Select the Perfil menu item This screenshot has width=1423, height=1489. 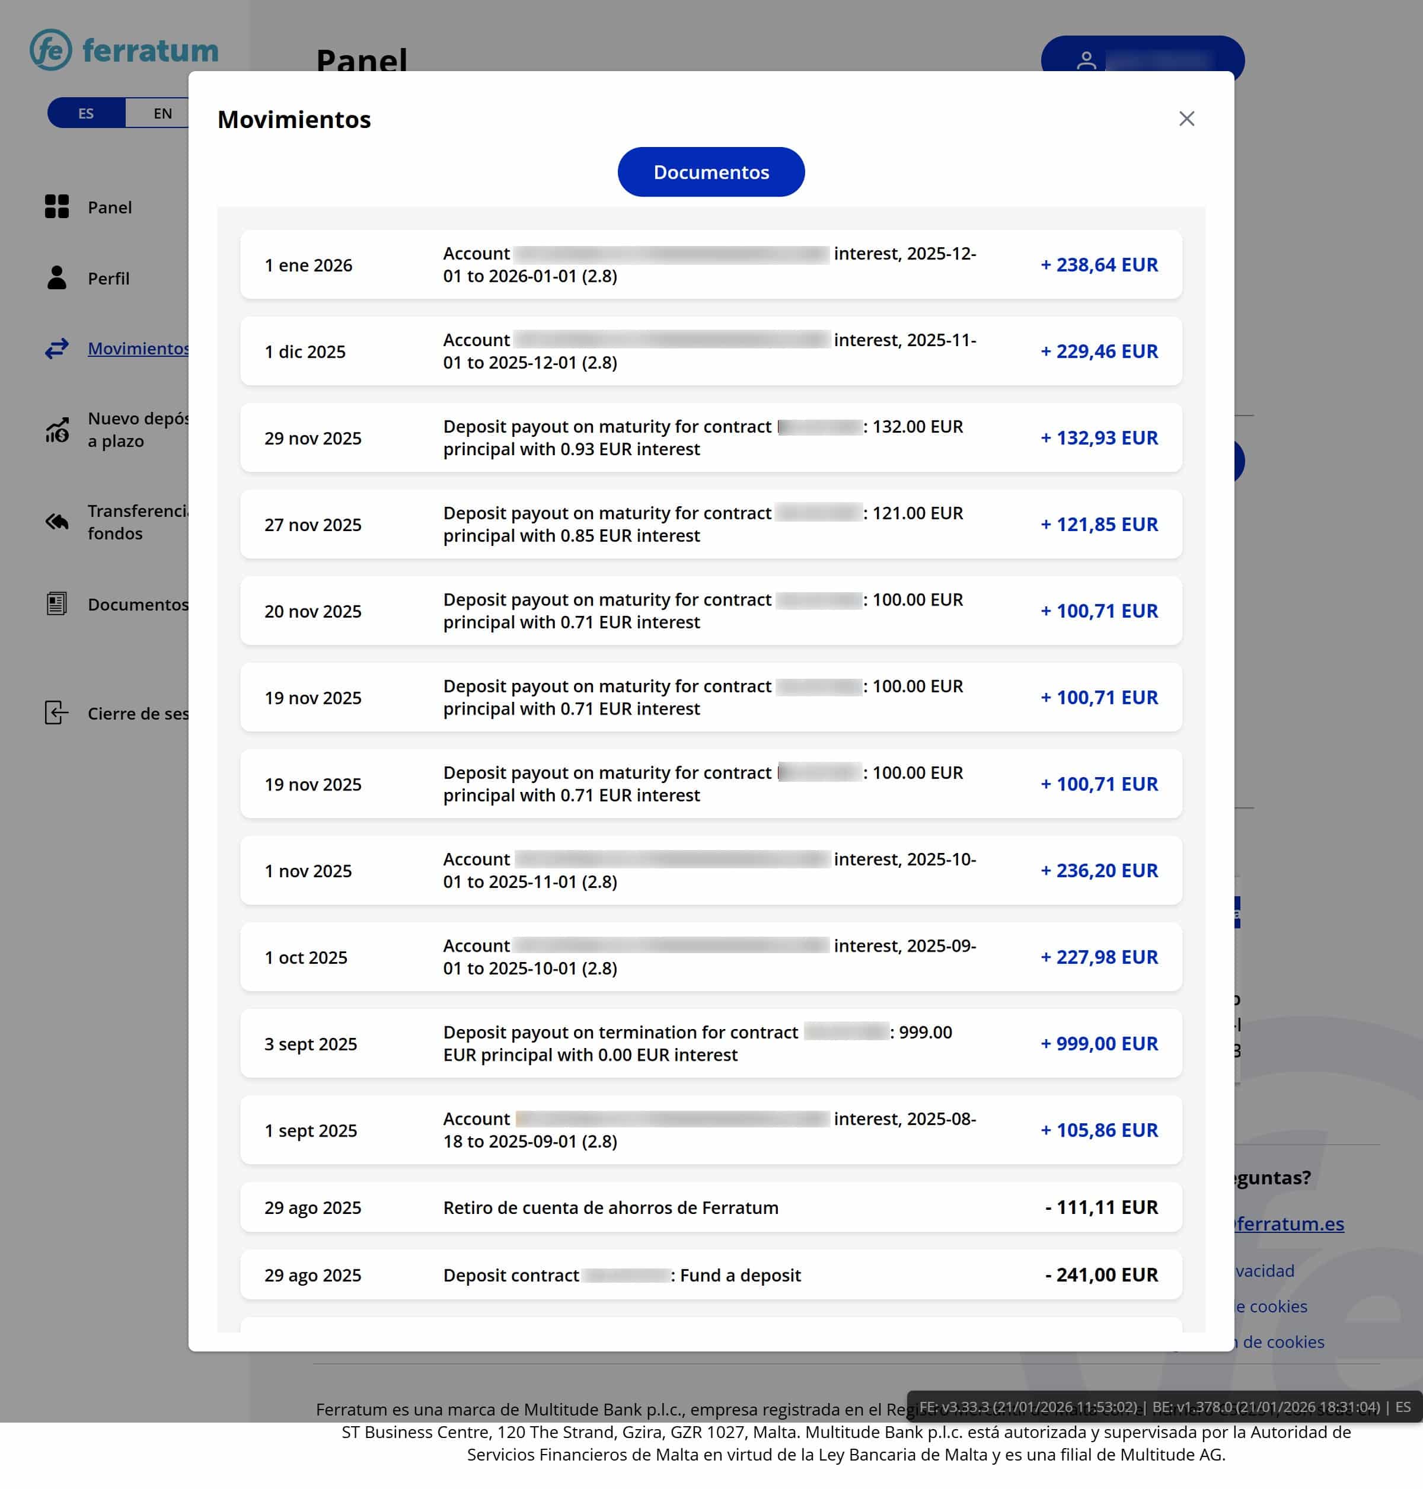(x=109, y=278)
